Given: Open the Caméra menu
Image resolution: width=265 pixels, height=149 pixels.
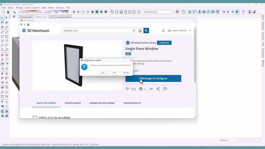Looking at the screenshot, I should pos(28,8).
